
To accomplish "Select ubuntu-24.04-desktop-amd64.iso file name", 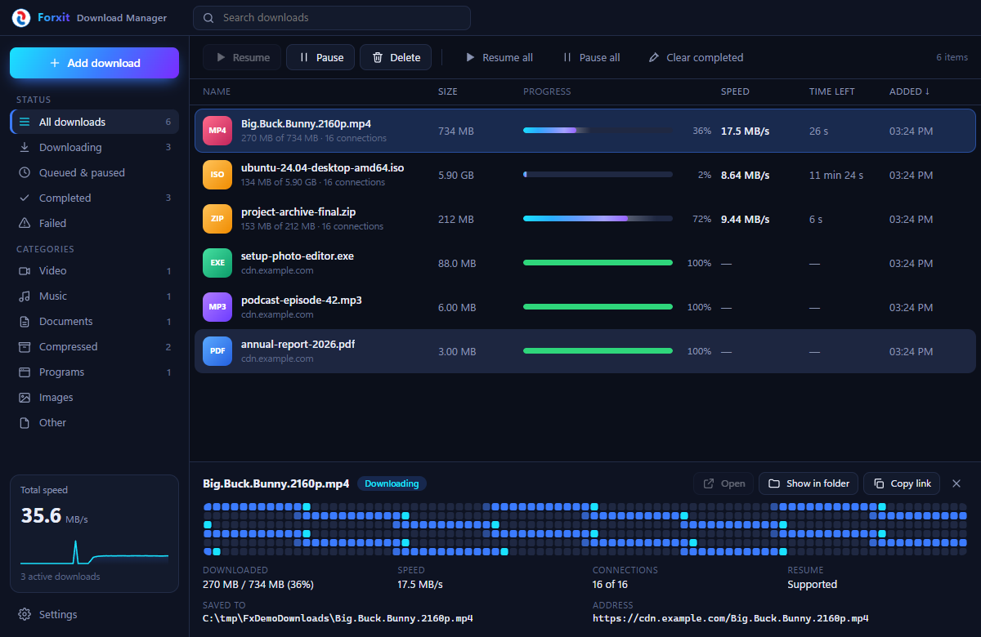I will pyautogui.click(x=322, y=168).
